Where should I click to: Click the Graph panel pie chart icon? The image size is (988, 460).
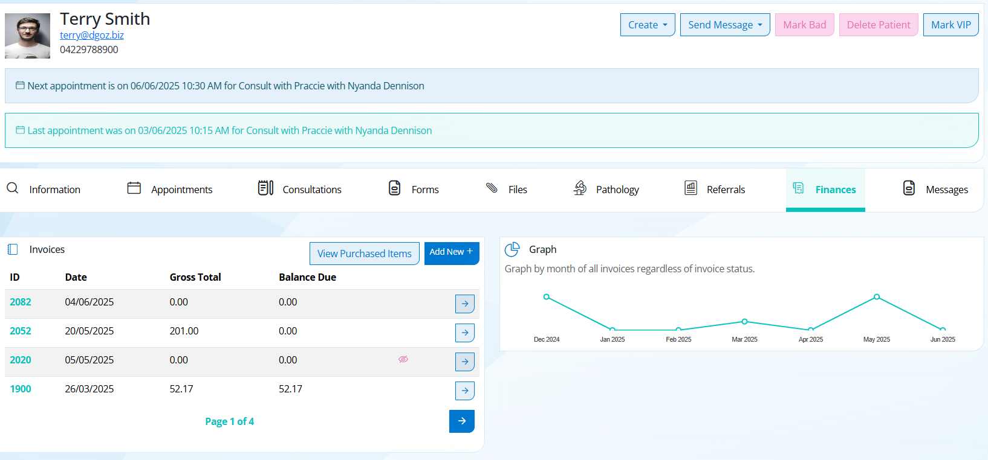[x=512, y=249]
